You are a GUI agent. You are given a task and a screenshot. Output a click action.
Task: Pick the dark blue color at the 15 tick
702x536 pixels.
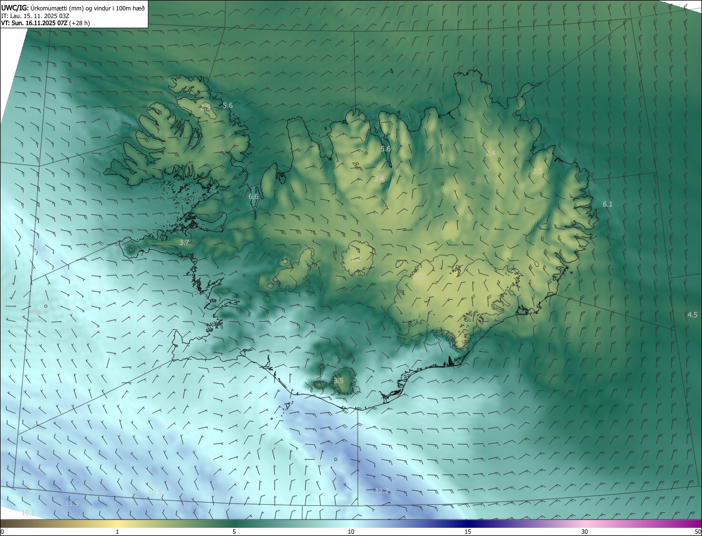(x=468, y=524)
